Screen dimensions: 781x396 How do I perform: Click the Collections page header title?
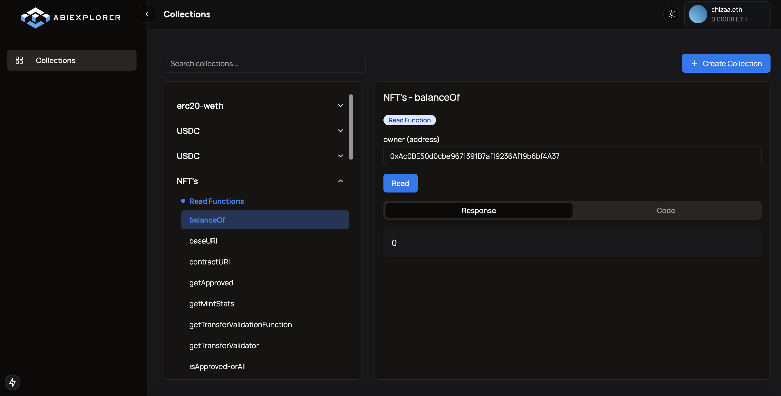point(187,14)
